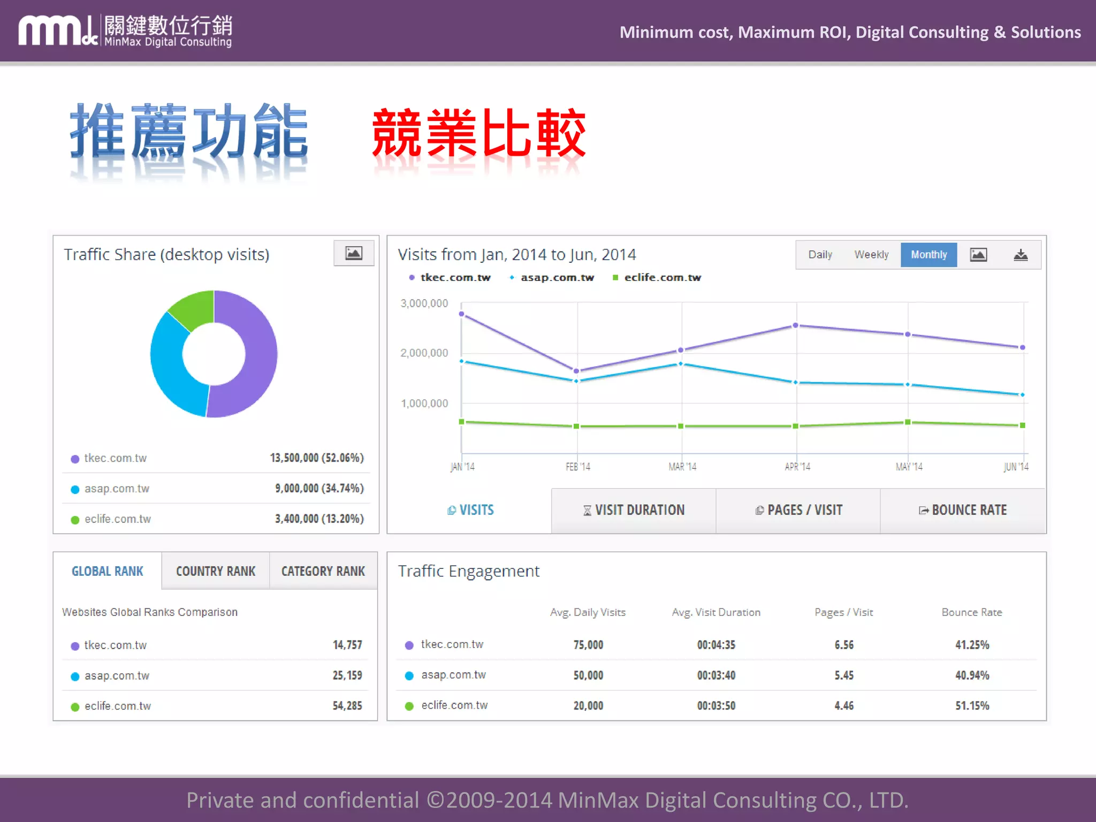Open the VISIT DURATION tab
1096x822 pixels.
coord(634,510)
